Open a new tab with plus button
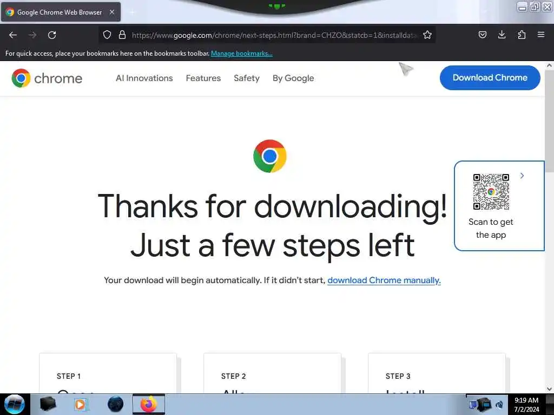This screenshot has width=554, height=415. [132, 12]
